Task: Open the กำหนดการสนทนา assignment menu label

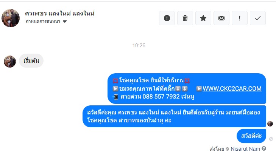Action: pos(43,22)
